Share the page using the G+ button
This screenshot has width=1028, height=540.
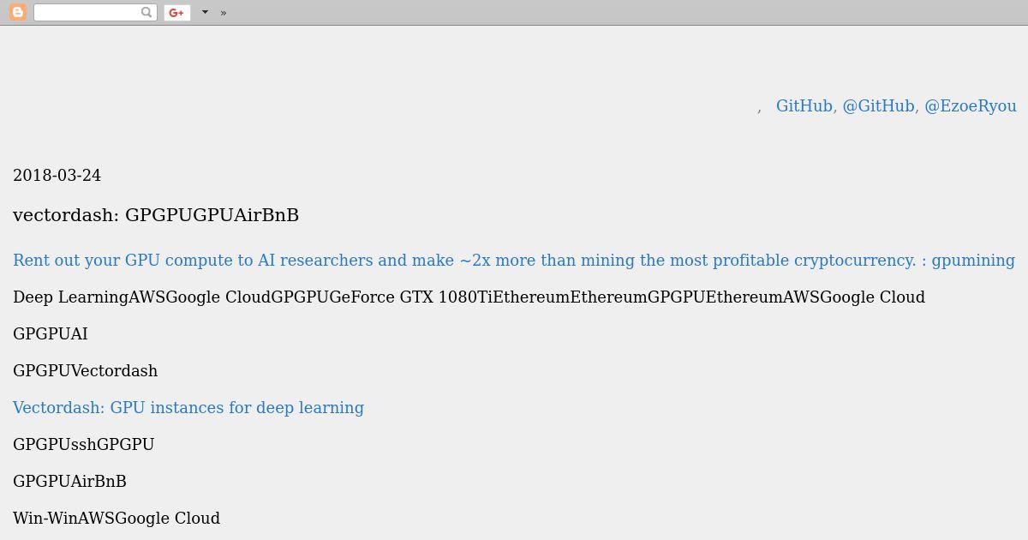[x=177, y=12]
